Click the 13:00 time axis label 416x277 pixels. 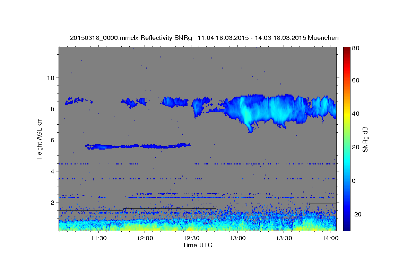coord(237,238)
